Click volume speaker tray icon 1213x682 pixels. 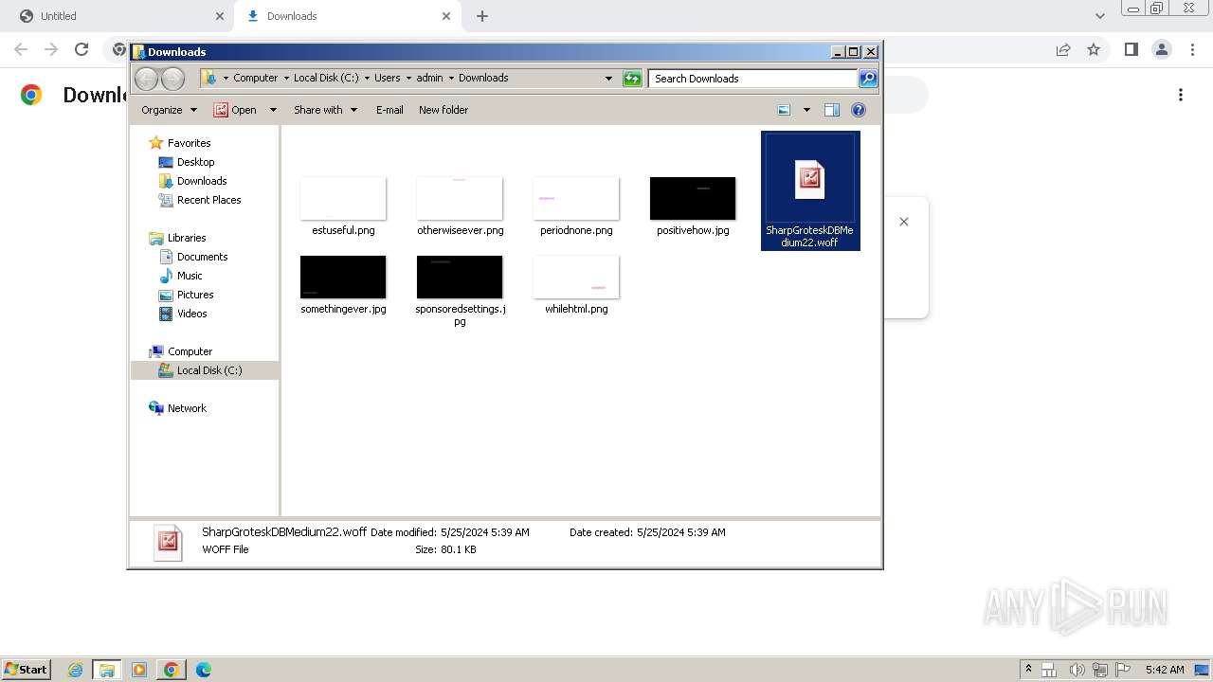click(1077, 670)
